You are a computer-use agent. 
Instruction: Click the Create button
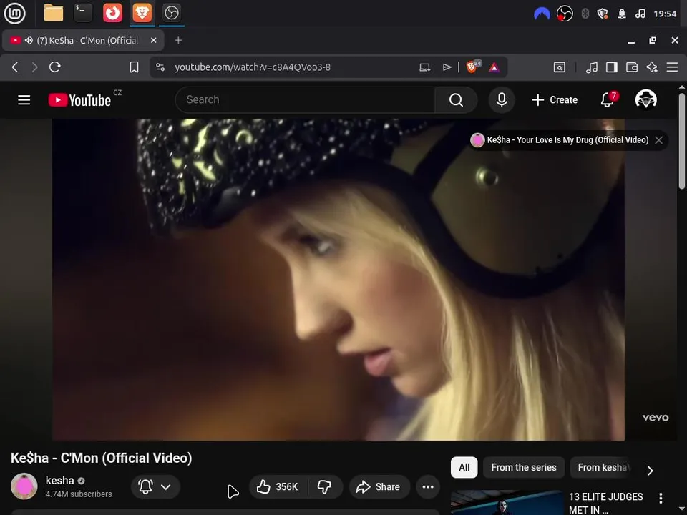tap(555, 100)
